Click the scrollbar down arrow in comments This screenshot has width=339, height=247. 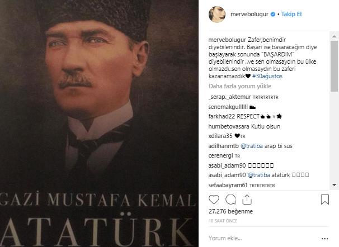pyautogui.click(x=334, y=185)
